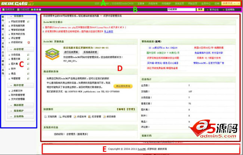Click add icon beside 软件

click(28, 69)
